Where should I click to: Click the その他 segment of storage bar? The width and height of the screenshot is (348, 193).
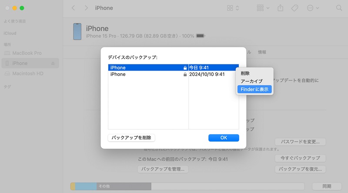tap(124, 186)
